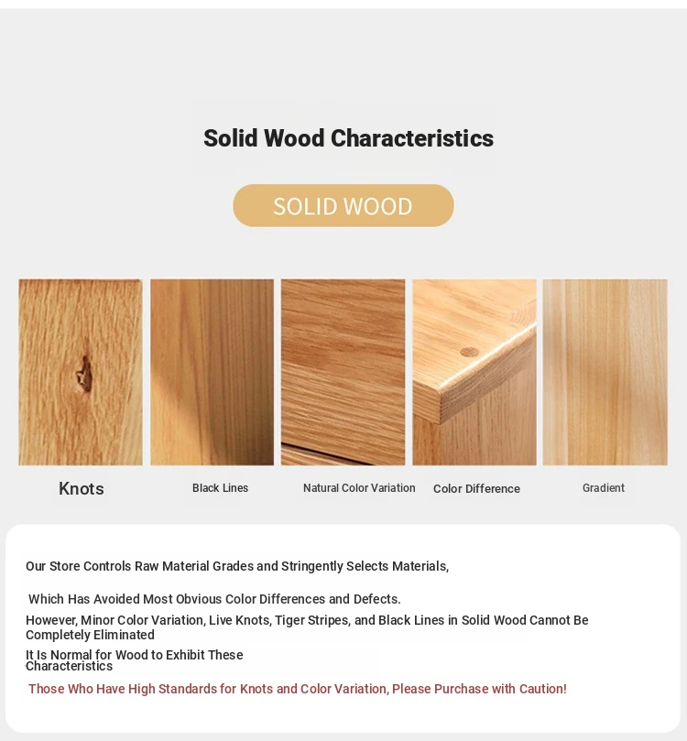Select the Knots wood sample image

[81, 373]
